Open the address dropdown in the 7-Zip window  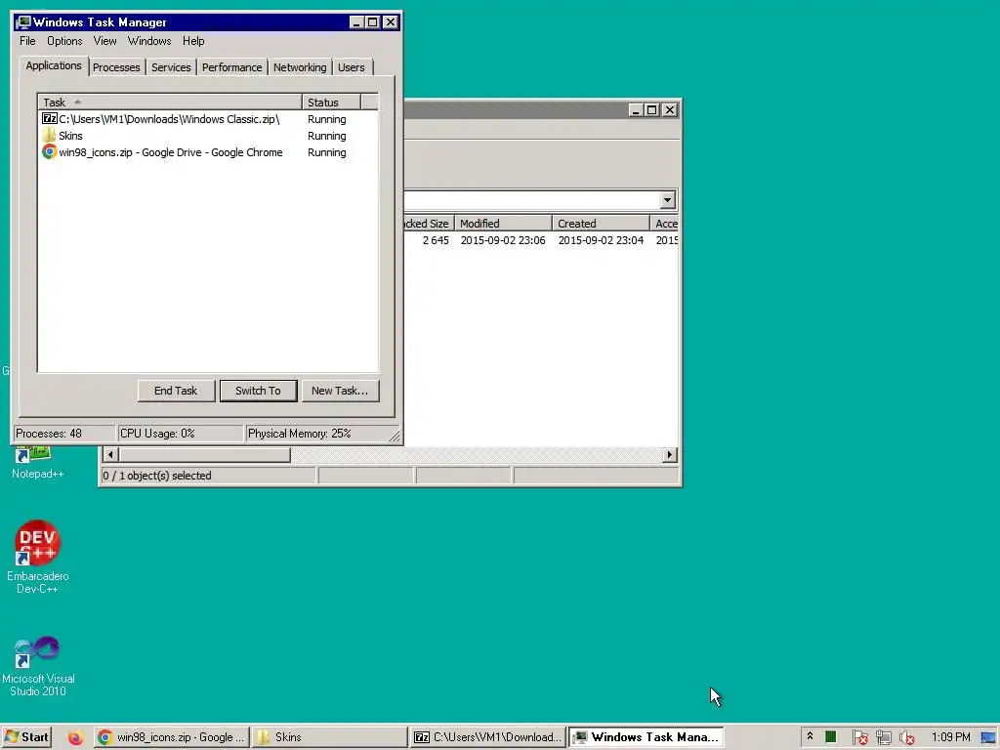click(667, 200)
